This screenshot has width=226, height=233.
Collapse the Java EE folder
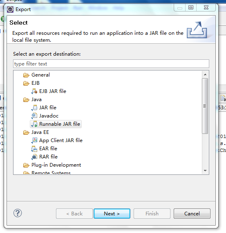coord(27,132)
